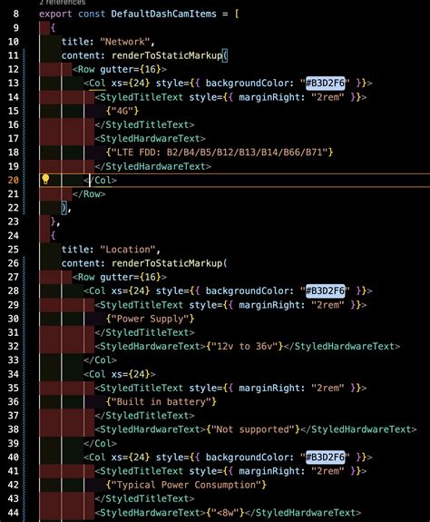
Task: Click the StyledTitleText opening tag on line 35
Action: click(x=230, y=388)
